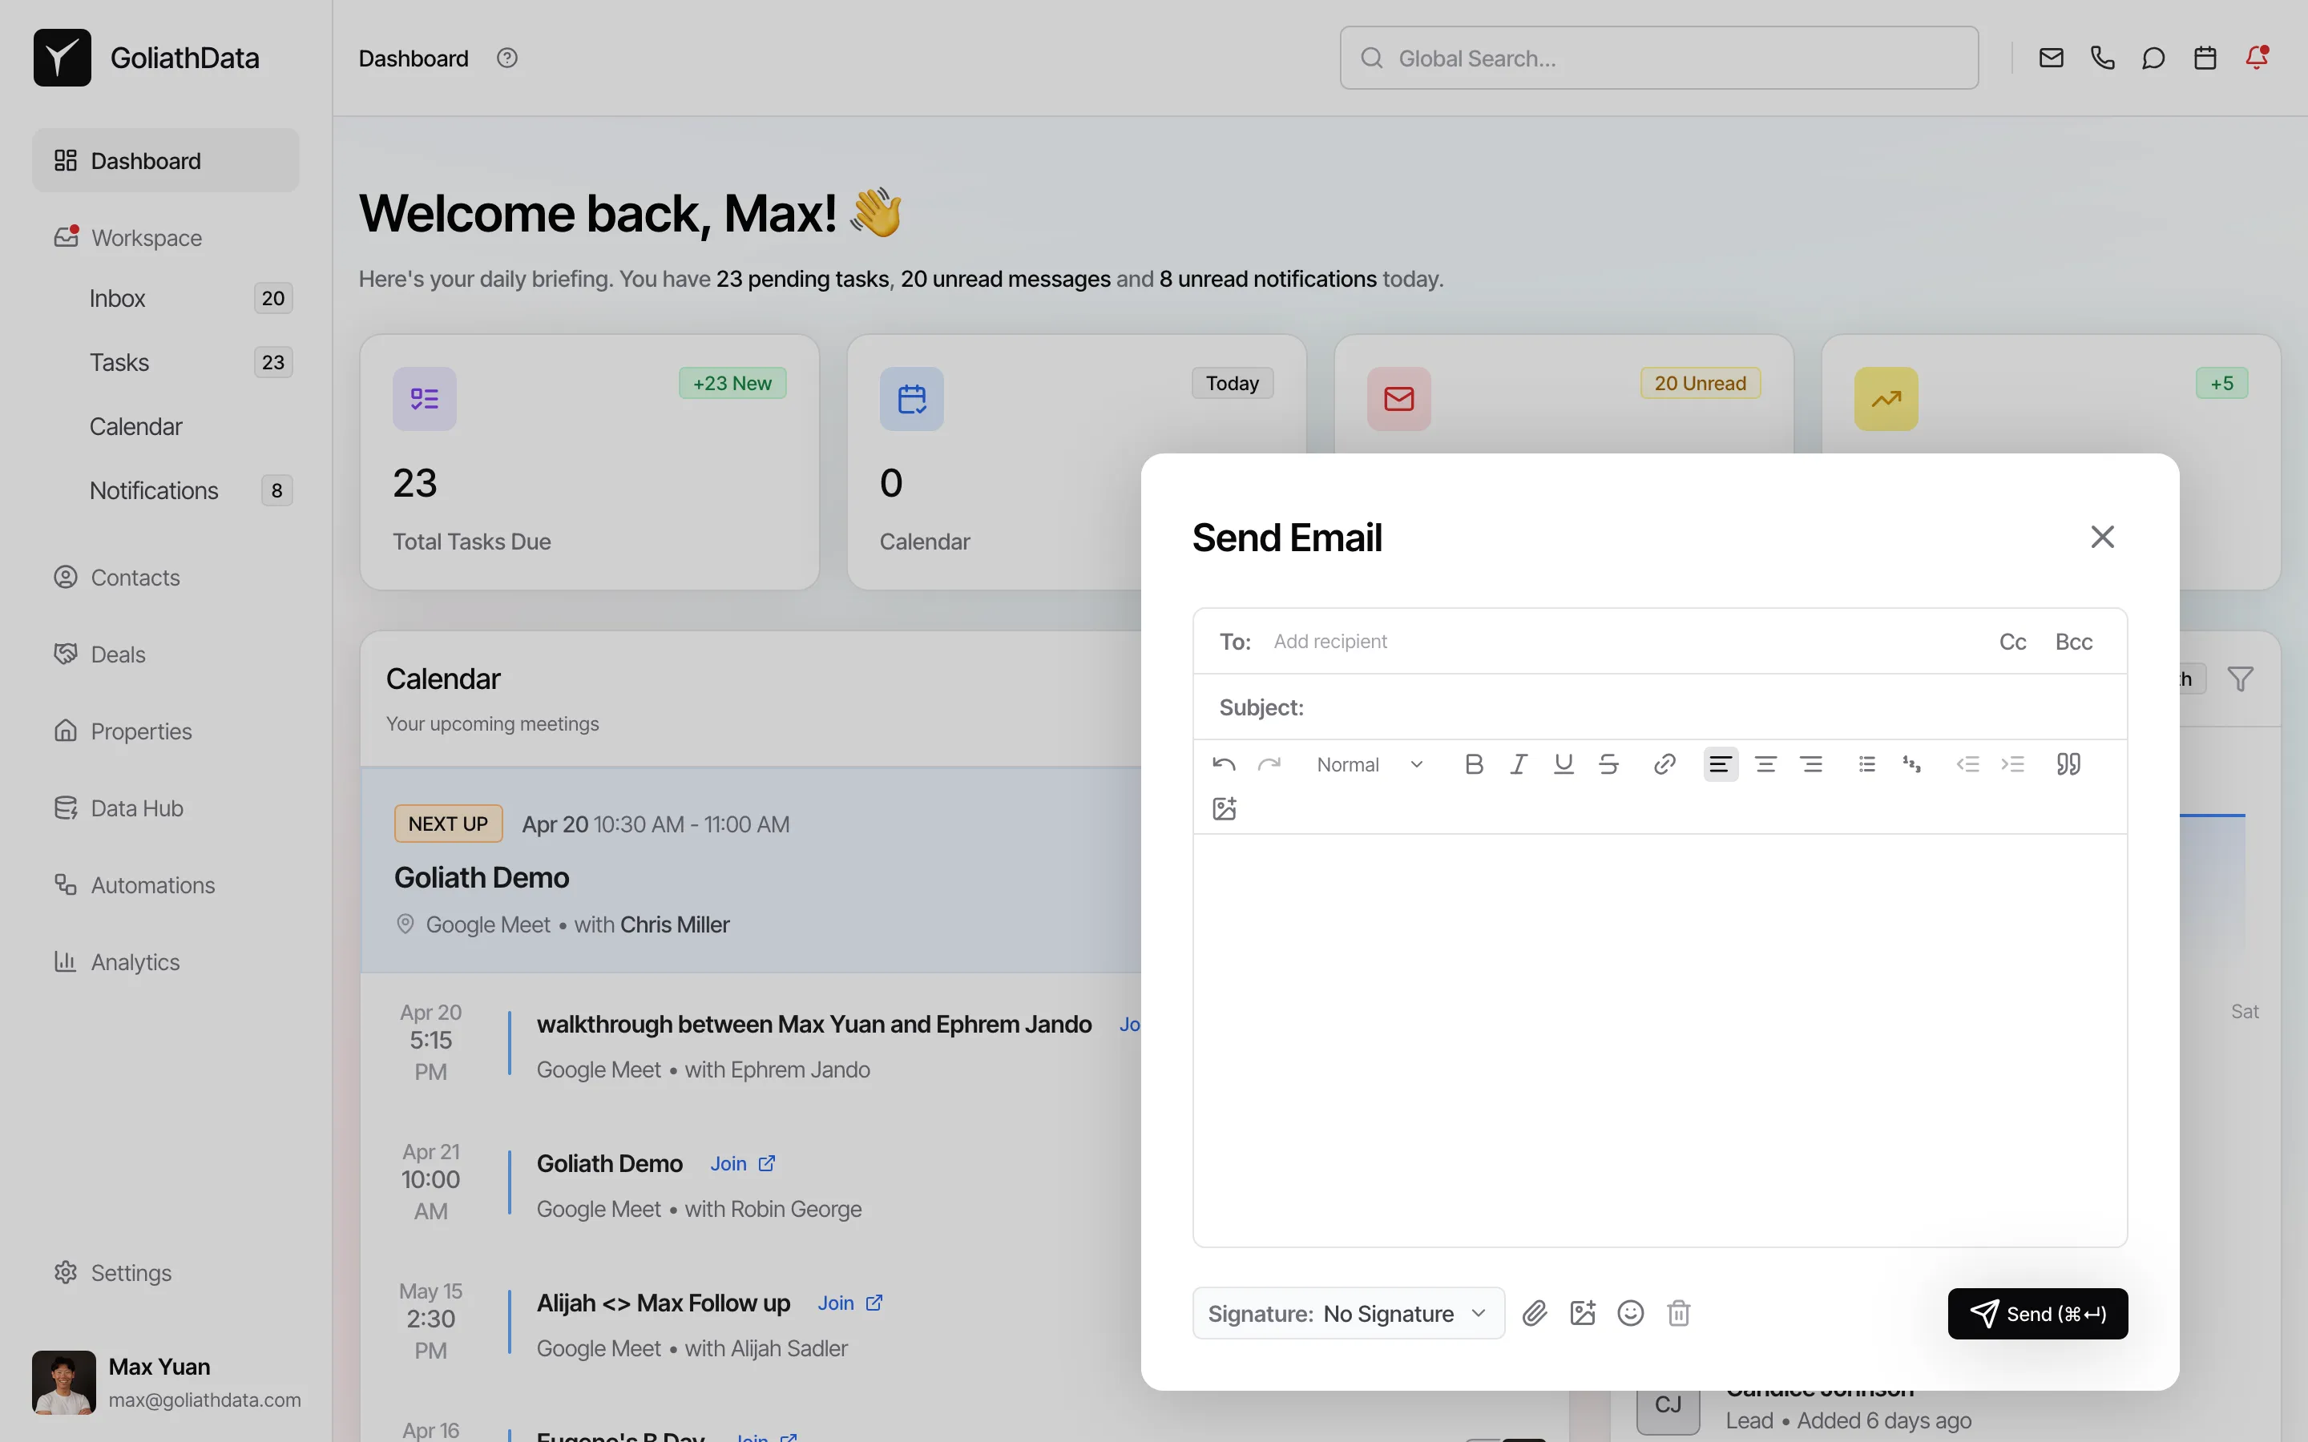Apply strikethrough formatting
The image size is (2308, 1442).
(x=1609, y=763)
